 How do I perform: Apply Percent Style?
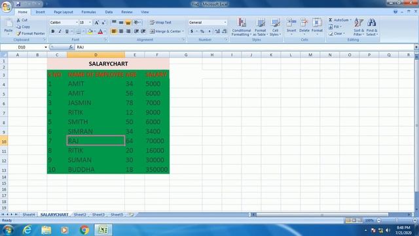202,31
